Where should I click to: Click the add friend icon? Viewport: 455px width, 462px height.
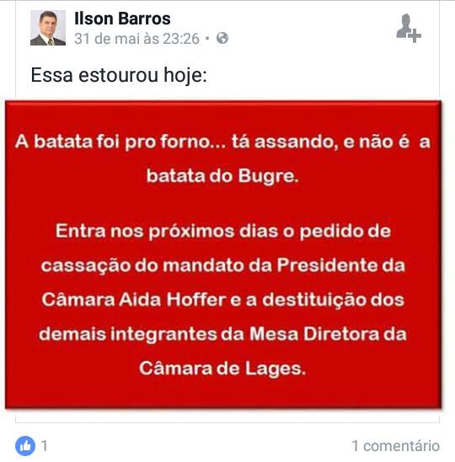tap(409, 28)
